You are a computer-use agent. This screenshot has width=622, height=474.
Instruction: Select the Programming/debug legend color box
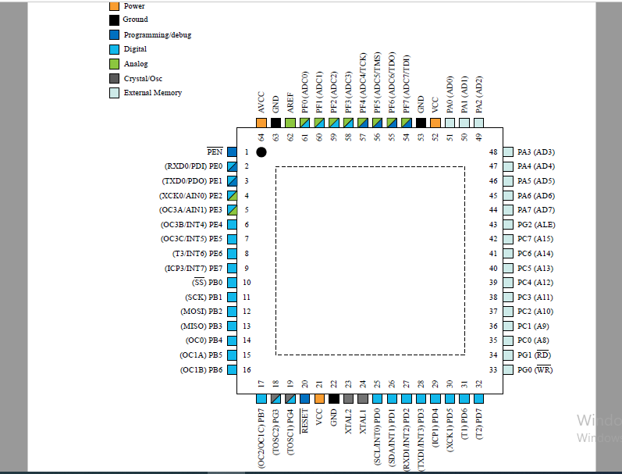pos(115,34)
